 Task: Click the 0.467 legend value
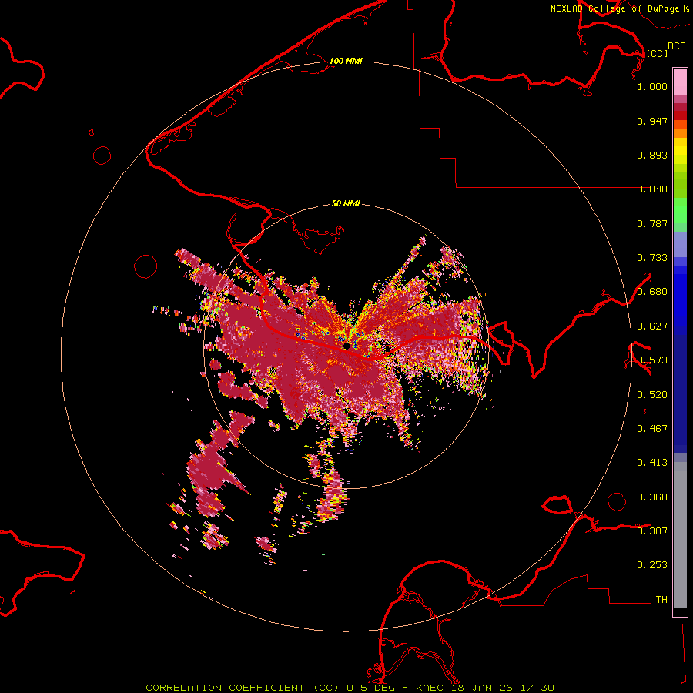(652, 429)
